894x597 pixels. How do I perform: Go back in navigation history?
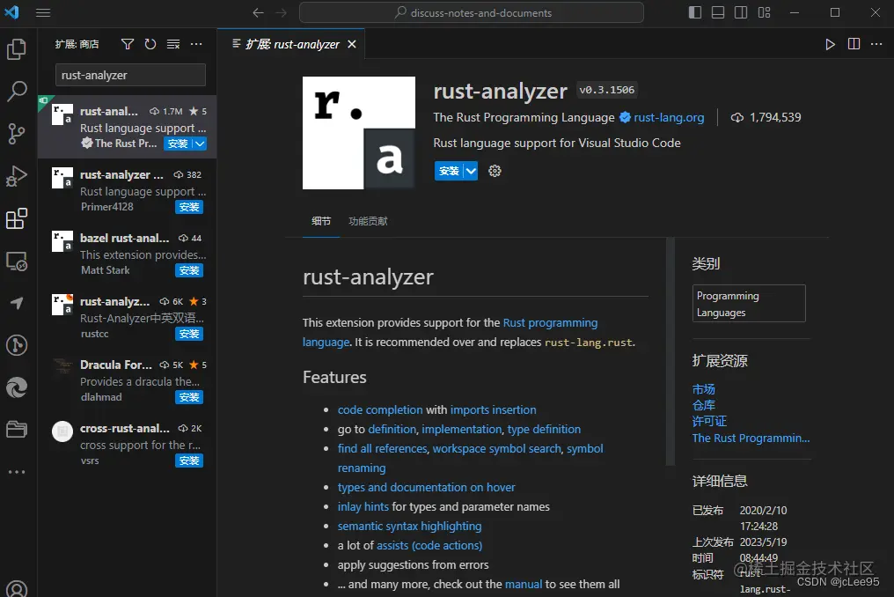(x=259, y=12)
